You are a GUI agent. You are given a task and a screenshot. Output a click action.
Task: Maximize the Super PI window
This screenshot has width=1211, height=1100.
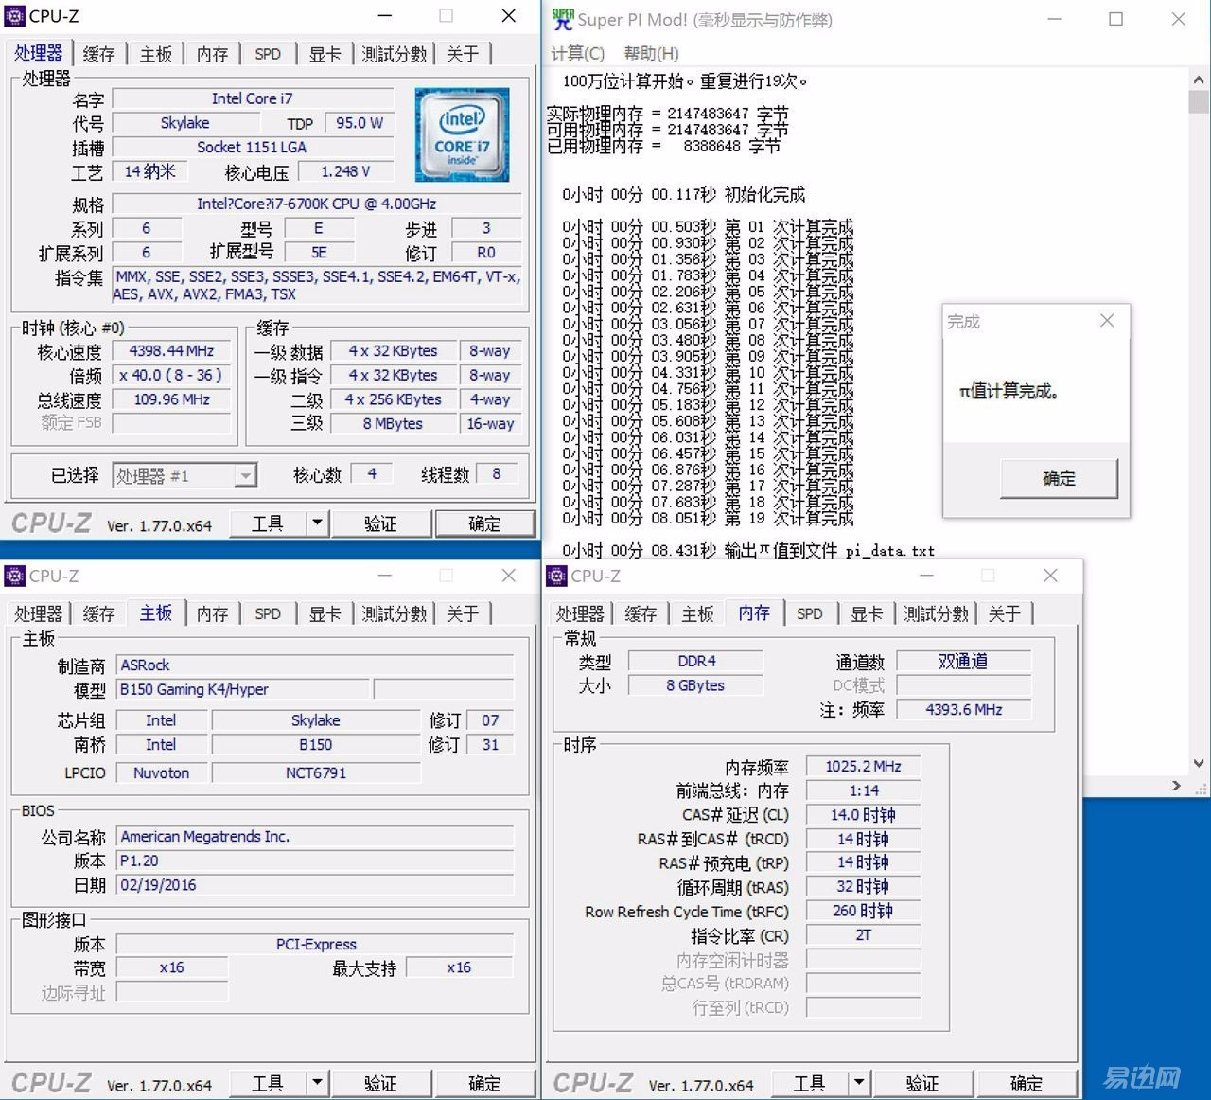click(1115, 19)
